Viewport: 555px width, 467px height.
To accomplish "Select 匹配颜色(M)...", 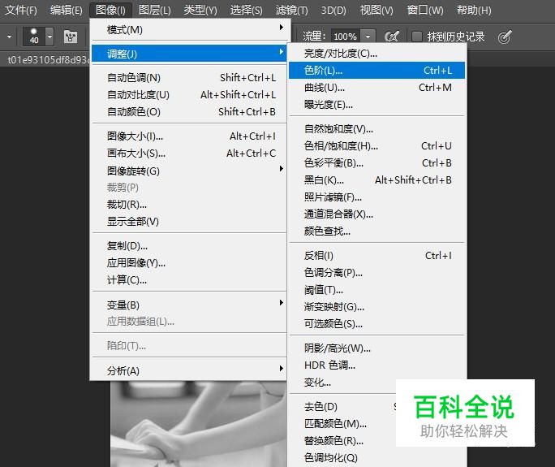I will 342,423.
